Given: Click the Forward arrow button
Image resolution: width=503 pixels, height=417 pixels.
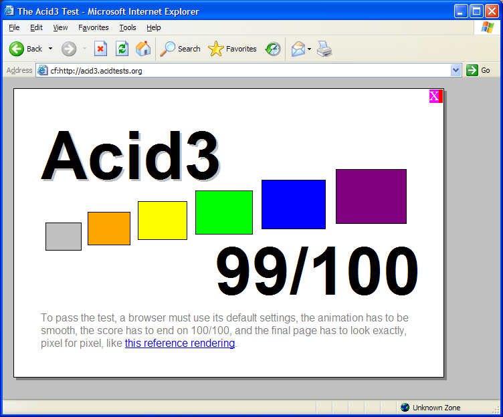Looking at the screenshot, I should (x=69, y=49).
